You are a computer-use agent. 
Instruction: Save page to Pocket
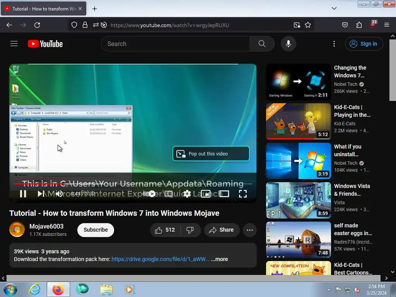click(x=345, y=25)
